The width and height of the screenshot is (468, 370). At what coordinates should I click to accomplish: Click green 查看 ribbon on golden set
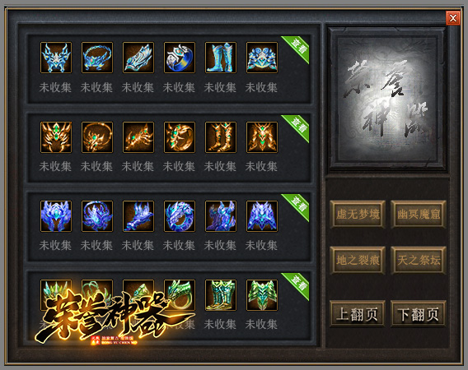point(297,127)
